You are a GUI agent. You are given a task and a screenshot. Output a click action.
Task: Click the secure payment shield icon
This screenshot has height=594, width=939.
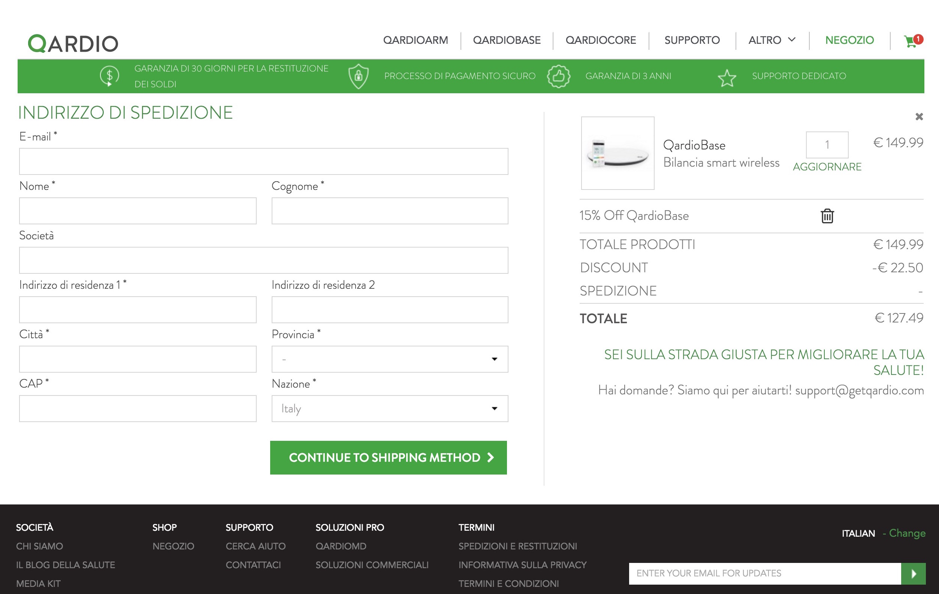tap(358, 76)
